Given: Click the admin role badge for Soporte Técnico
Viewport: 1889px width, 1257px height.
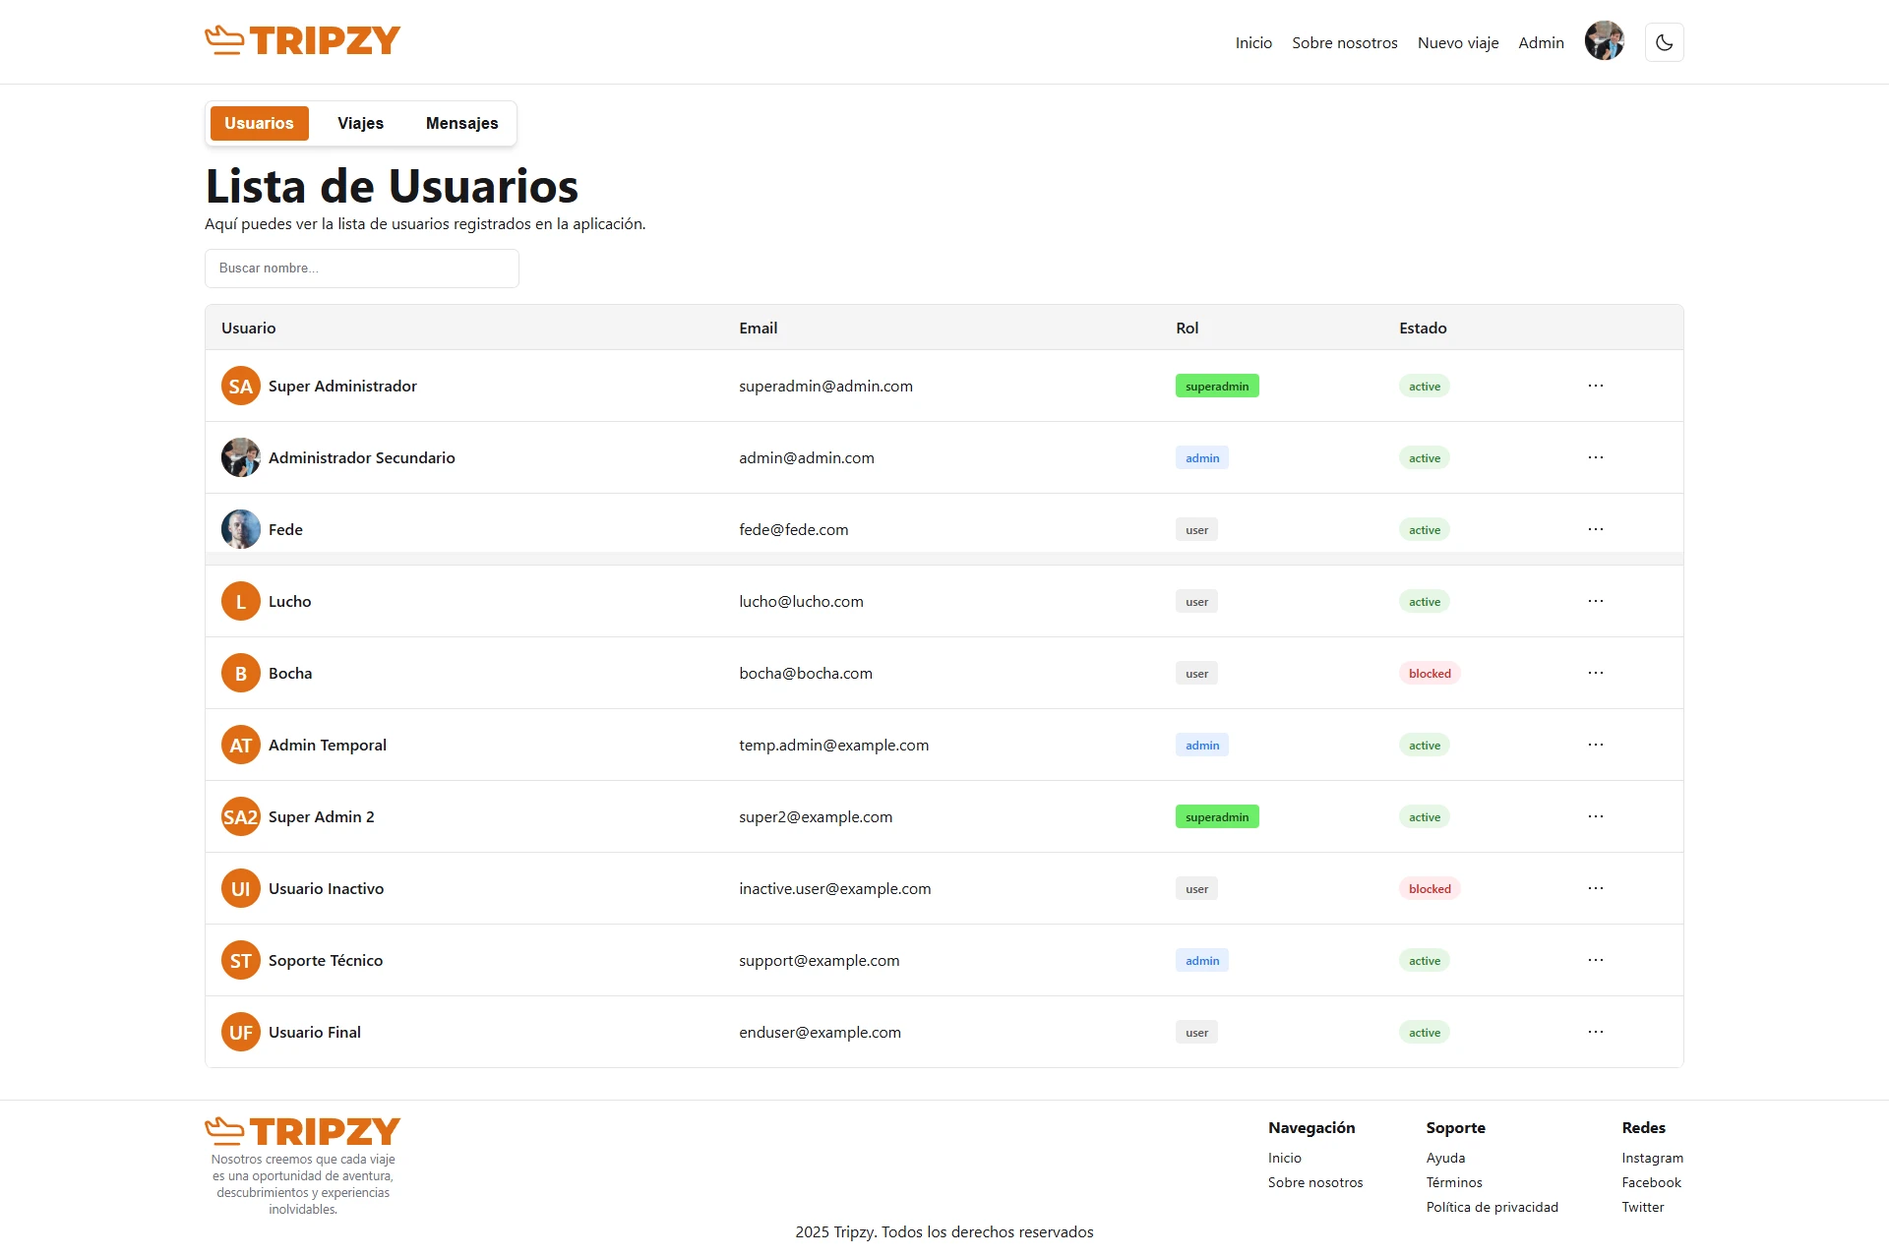Looking at the screenshot, I should (1201, 960).
